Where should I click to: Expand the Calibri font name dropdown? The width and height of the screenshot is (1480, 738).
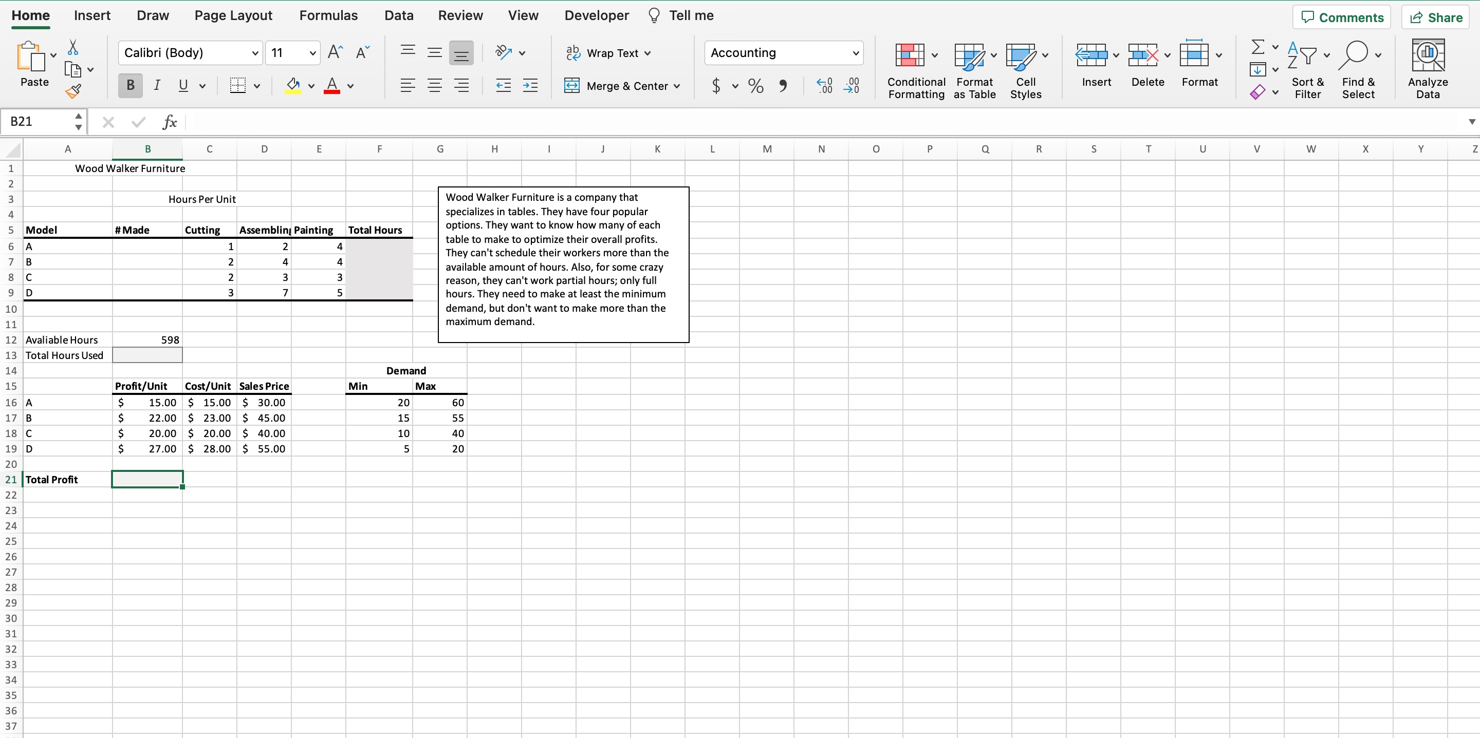tap(255, 53)
